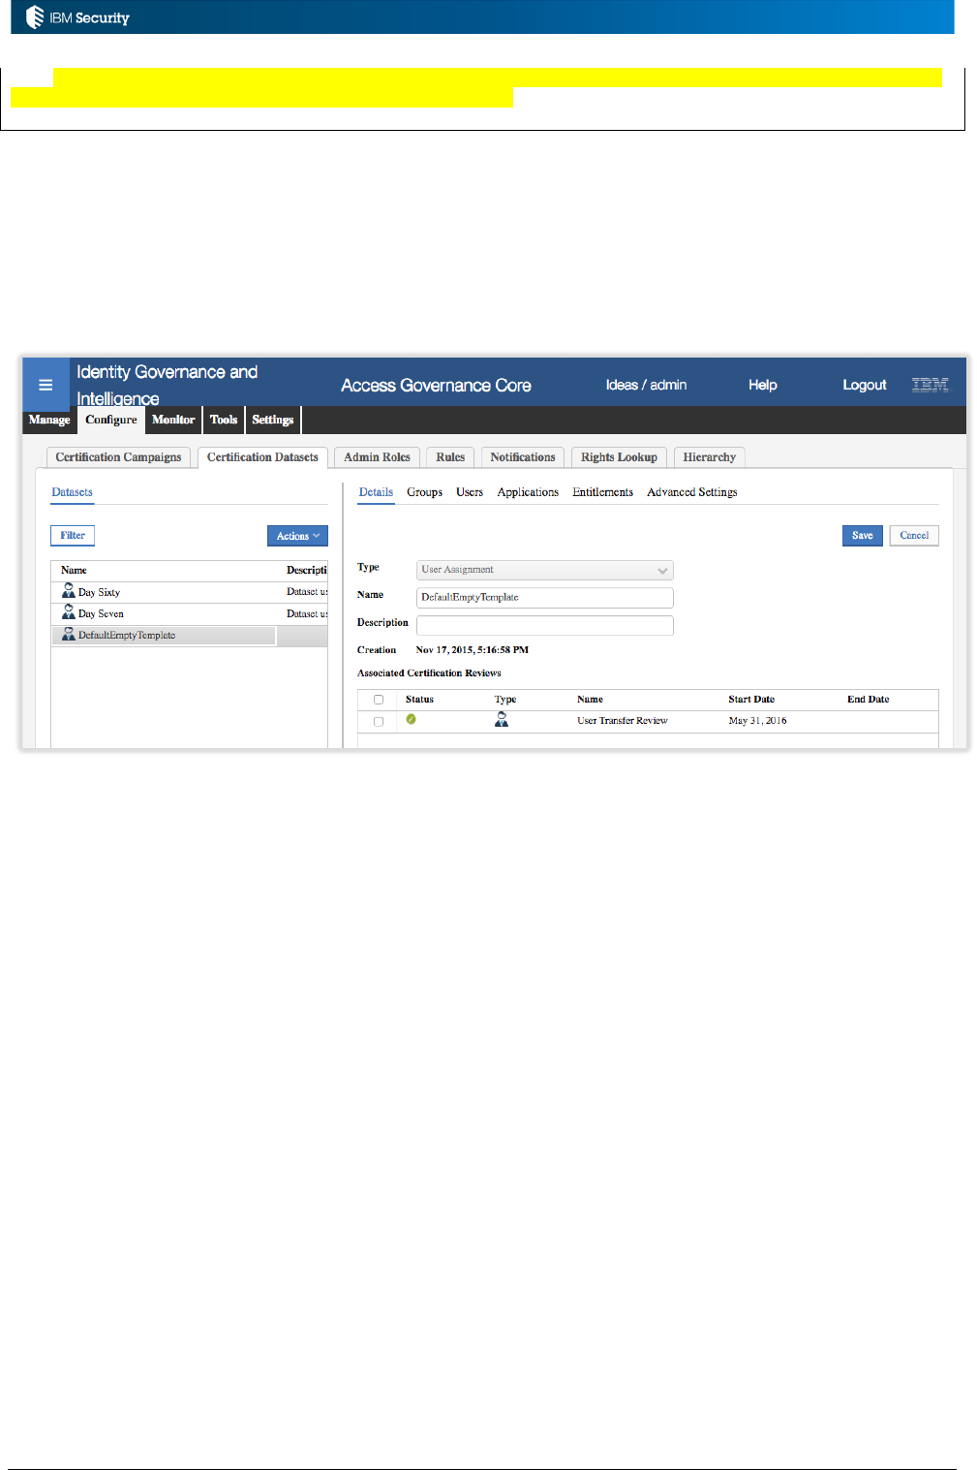Click the Cancel button
This screenshot has height=1470, width=977.
click(914, 535)
